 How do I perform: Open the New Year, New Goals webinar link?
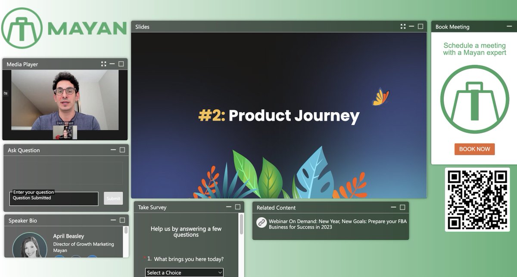[x=338, y=224]
